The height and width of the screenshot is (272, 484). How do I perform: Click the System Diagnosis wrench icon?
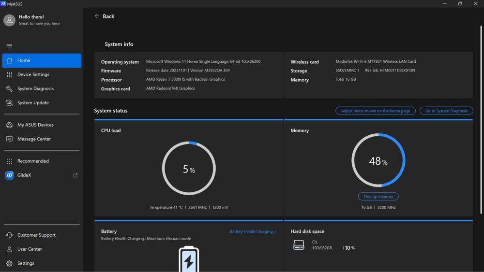point(9,89)
